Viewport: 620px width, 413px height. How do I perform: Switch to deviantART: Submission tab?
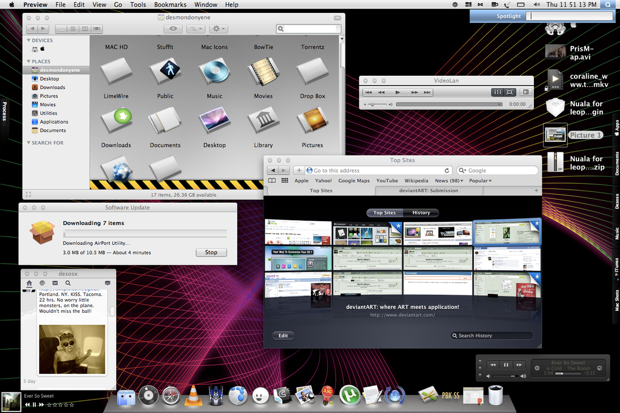[x=429, y=191]
